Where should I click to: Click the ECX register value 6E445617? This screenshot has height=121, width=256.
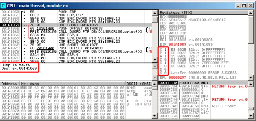click(177, 20)
